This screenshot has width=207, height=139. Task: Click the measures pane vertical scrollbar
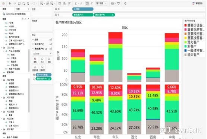point(29,96)
